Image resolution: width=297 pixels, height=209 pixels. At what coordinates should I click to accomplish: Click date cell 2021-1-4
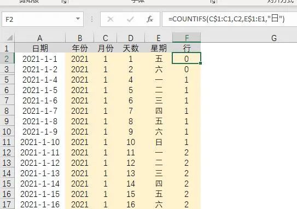tap(40, 80)
